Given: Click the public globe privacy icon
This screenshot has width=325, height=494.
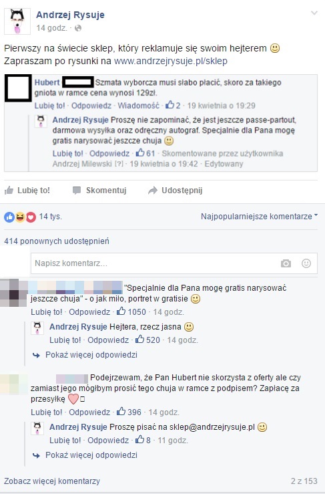Looking at the screenshot, I should (x=78, y=28).
